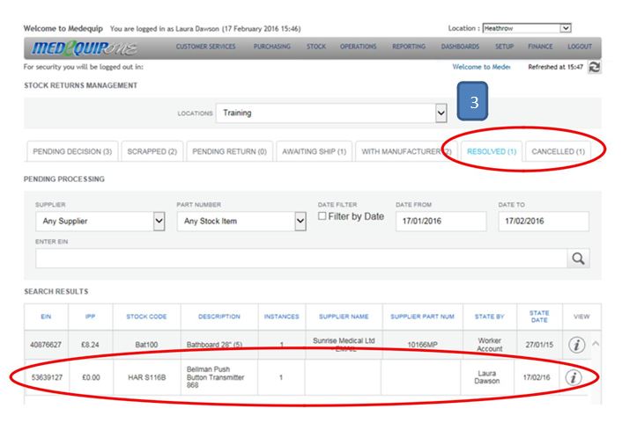Switch to Awaiting Ship (1) tab
The width and height of the screenshot is (637, 445).
pos(314,151)
